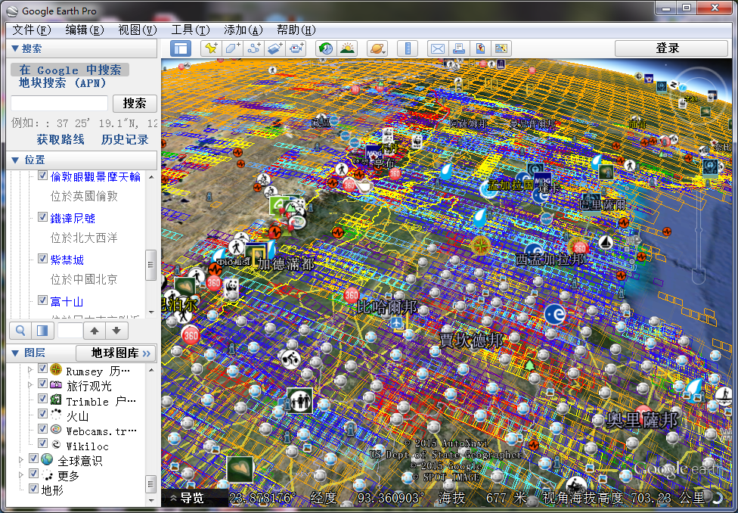Collapse the 图层 panel triangle
Viewport: 738px width, 513px height.
click(x=14, y=353)
